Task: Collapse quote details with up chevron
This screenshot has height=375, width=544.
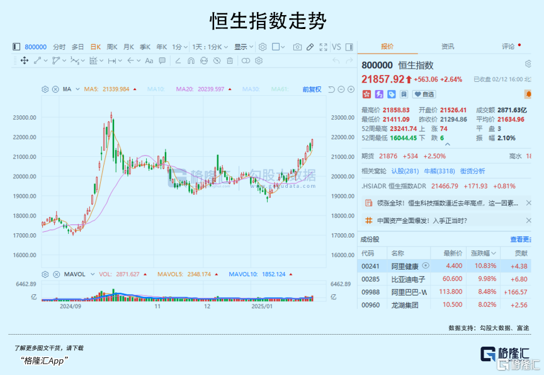Action: pyautogui.click(x=448, y=144)
